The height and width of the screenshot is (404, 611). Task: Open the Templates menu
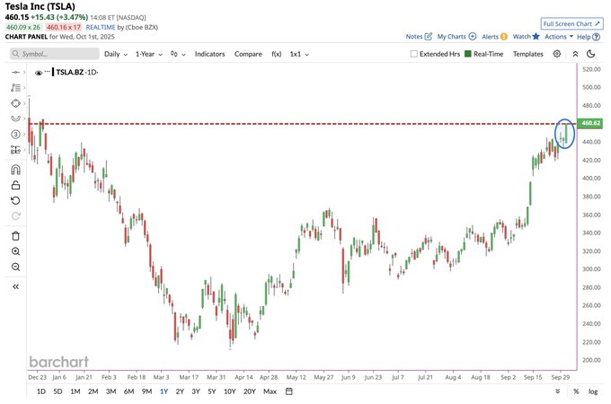click(528, 54)
